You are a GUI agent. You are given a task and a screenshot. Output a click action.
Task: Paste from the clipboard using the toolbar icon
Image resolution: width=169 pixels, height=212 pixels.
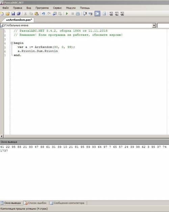[37, 14]
